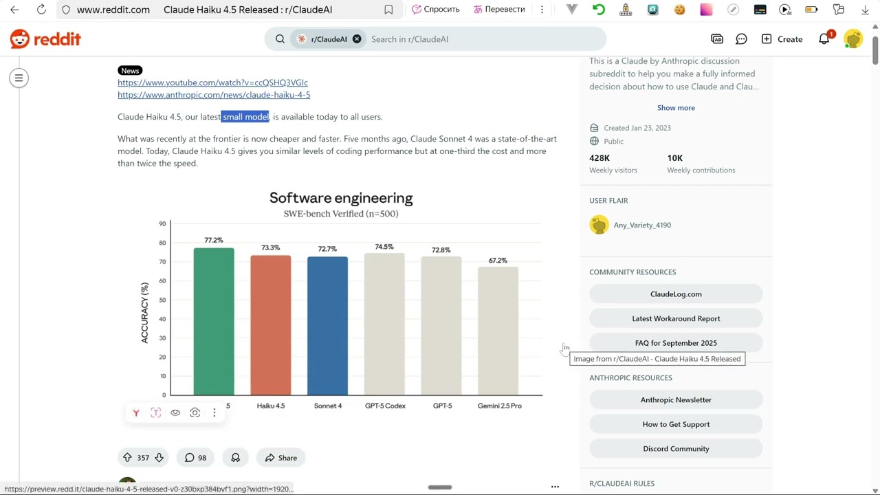Share the post
Image resolution: width=880 pixels, height=495 pixels.
click(x=281, y=458)
